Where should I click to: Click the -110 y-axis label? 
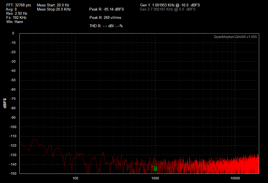[13, 136]
